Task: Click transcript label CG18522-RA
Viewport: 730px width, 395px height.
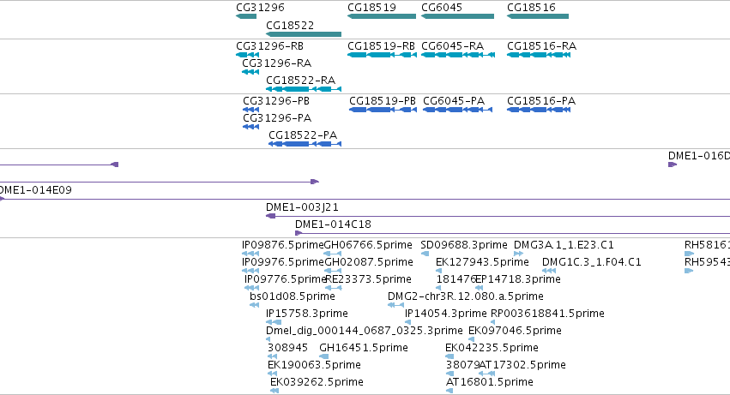Action: pos(301,81)
